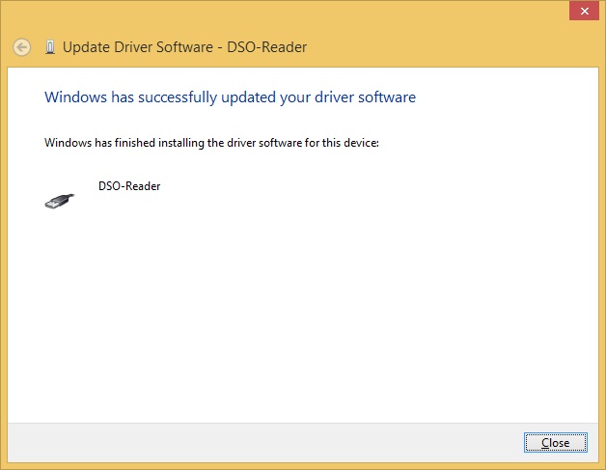Click the USB connector device icon
This screenshot has width=606, height=470.
pos(59,201)
